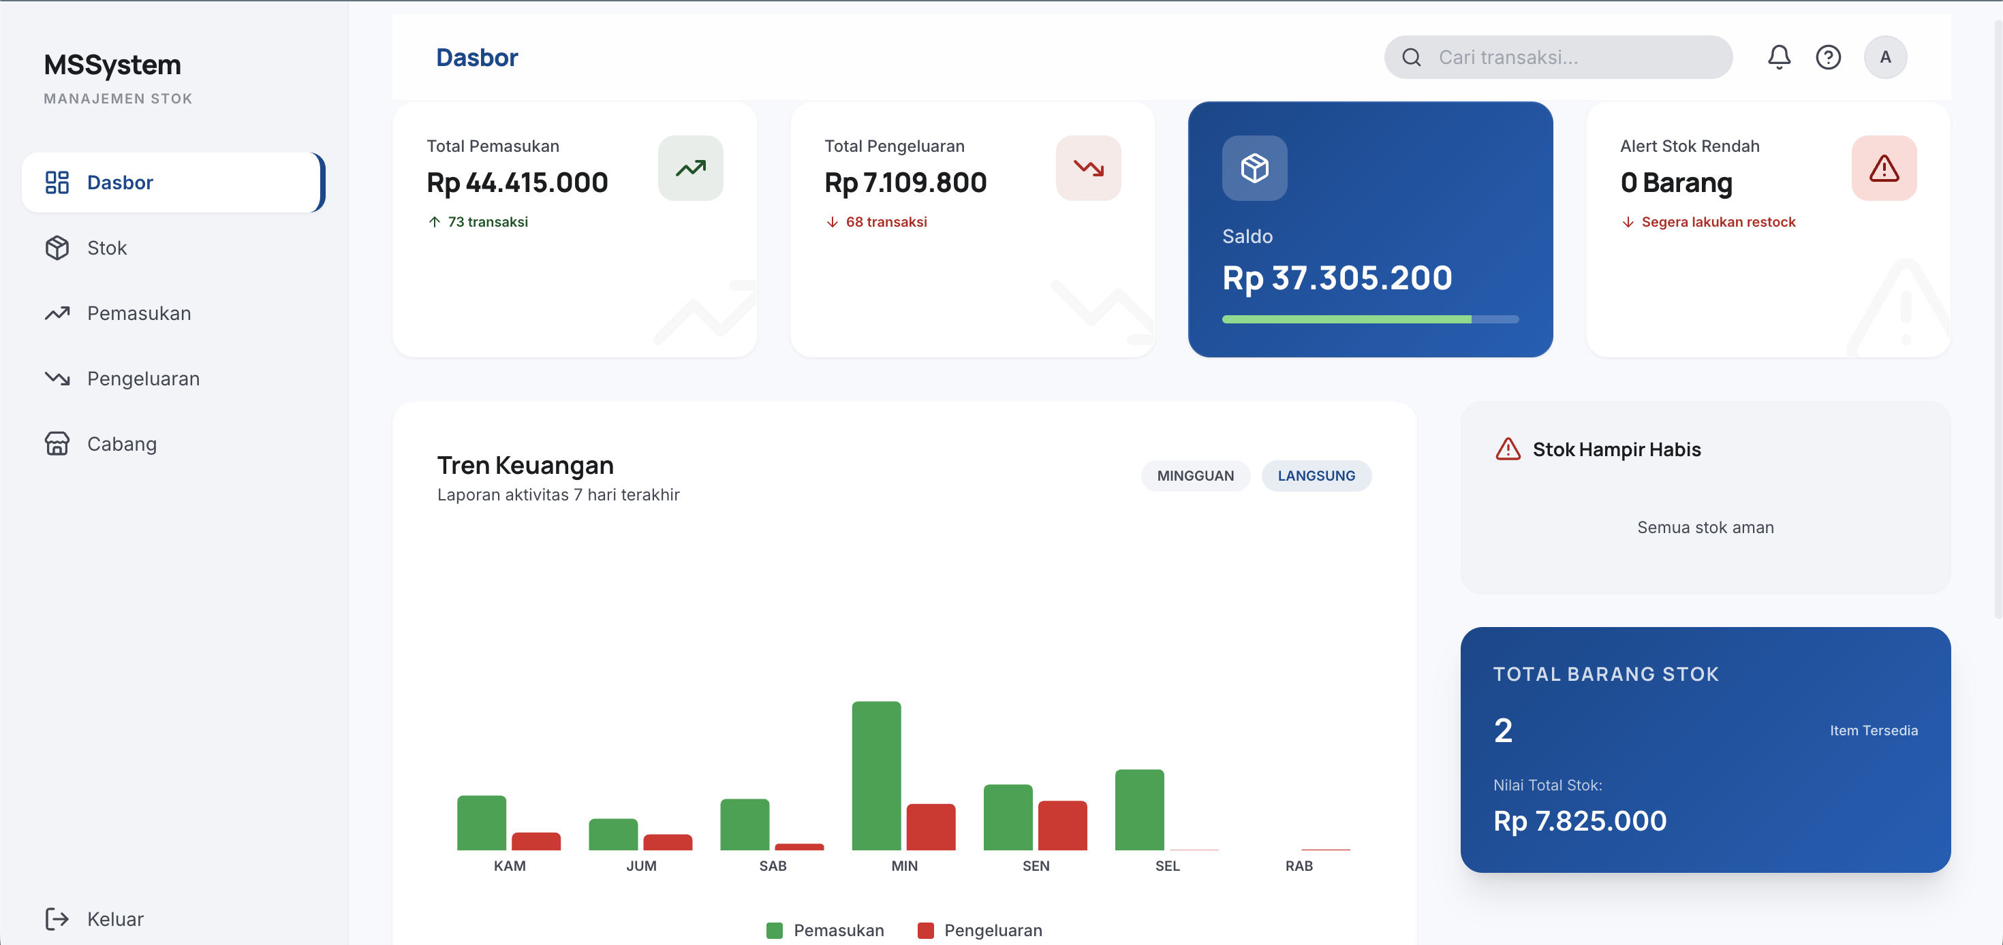Screen dimensions: 2003x945
Task: Switch the chart to Mingguan view
Action: pyautogui.click(x=1194, y=476)
